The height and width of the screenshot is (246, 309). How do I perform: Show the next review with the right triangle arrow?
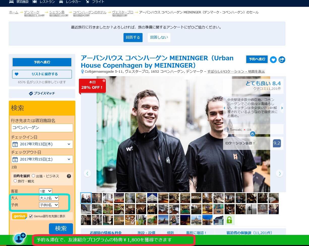(x=282, y=108)
